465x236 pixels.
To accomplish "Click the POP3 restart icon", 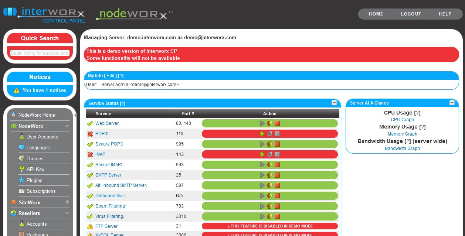I will click(x=270, y=134).
